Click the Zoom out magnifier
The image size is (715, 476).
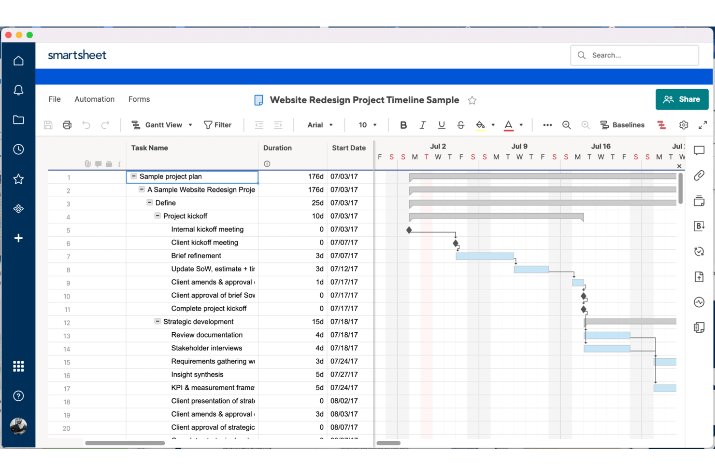567,125
